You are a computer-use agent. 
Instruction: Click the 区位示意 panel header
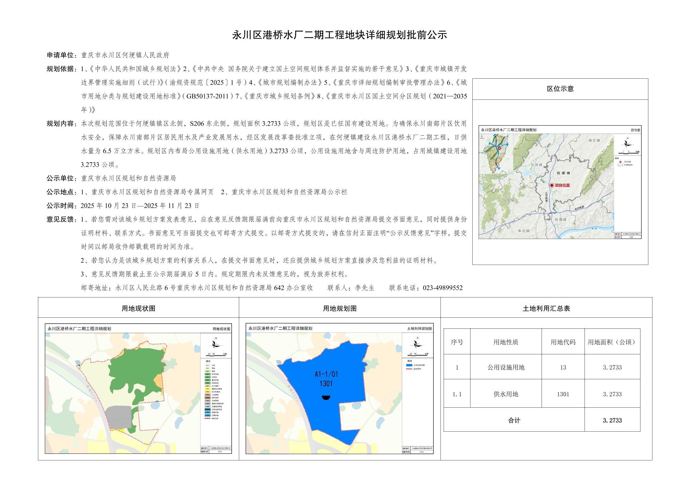(x=560, y=89)
